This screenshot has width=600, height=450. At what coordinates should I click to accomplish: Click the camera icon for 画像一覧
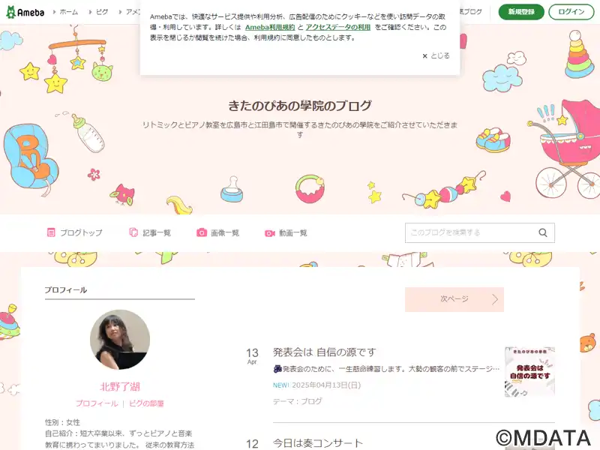[x=202, y=232]
